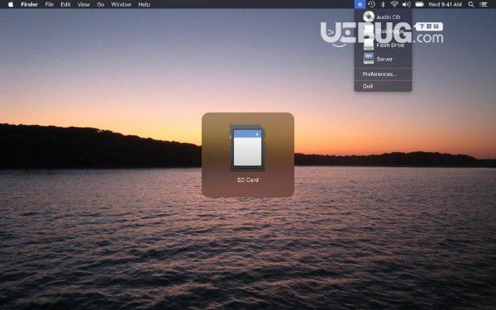Click the Server volume icon
This screenshot has height=310, width=496.
[x=369, y=59]
